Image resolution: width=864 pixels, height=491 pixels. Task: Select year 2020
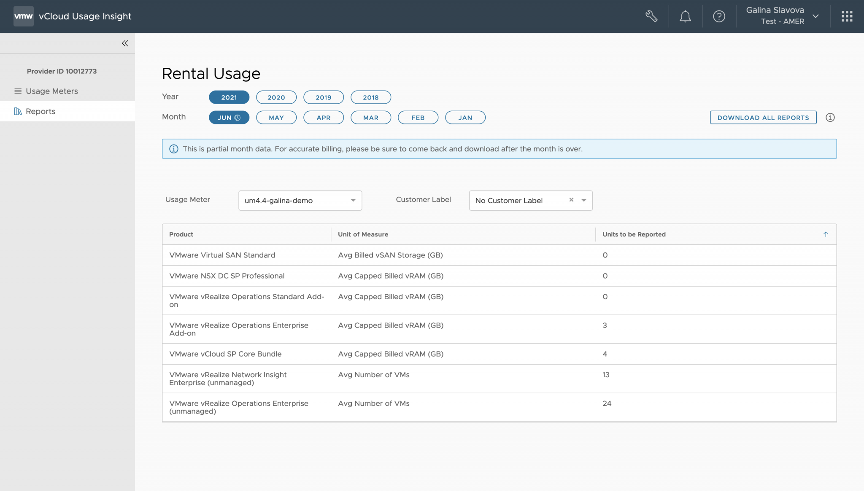pos(276,97)
